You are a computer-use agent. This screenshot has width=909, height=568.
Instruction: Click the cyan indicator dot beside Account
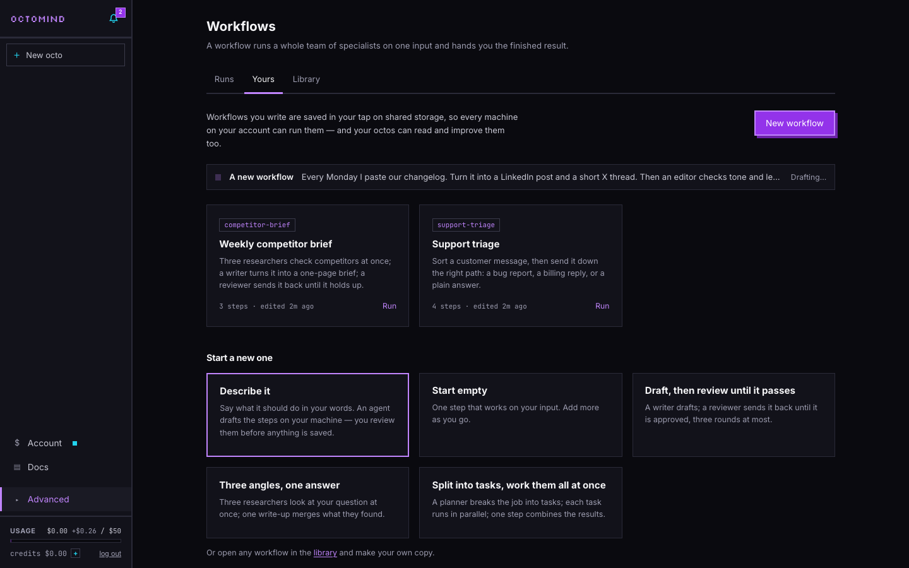click(x=74, y=443)
